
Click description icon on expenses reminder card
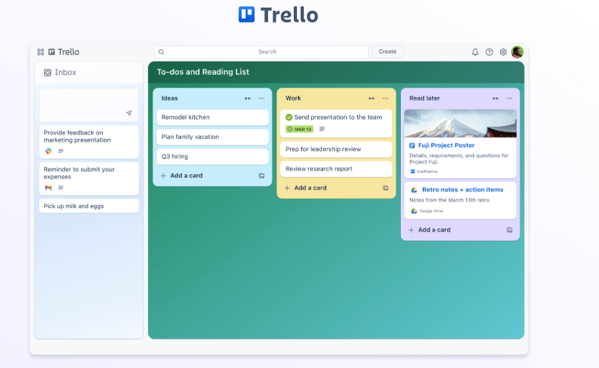coord(61,188)
